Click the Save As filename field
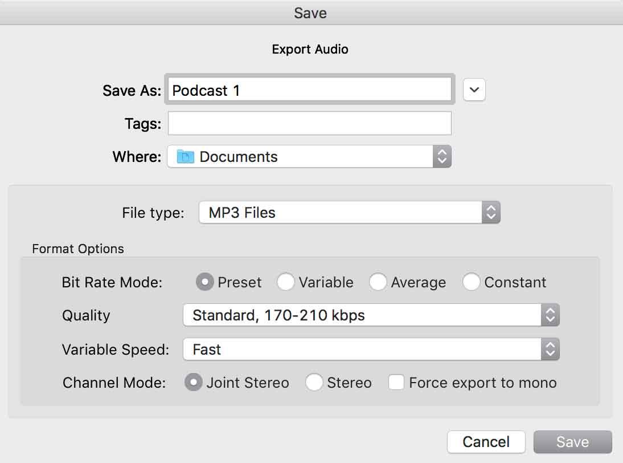 (310, 90)
